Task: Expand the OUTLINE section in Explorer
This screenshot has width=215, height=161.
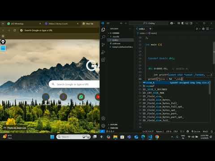Action: coord(114,124)
